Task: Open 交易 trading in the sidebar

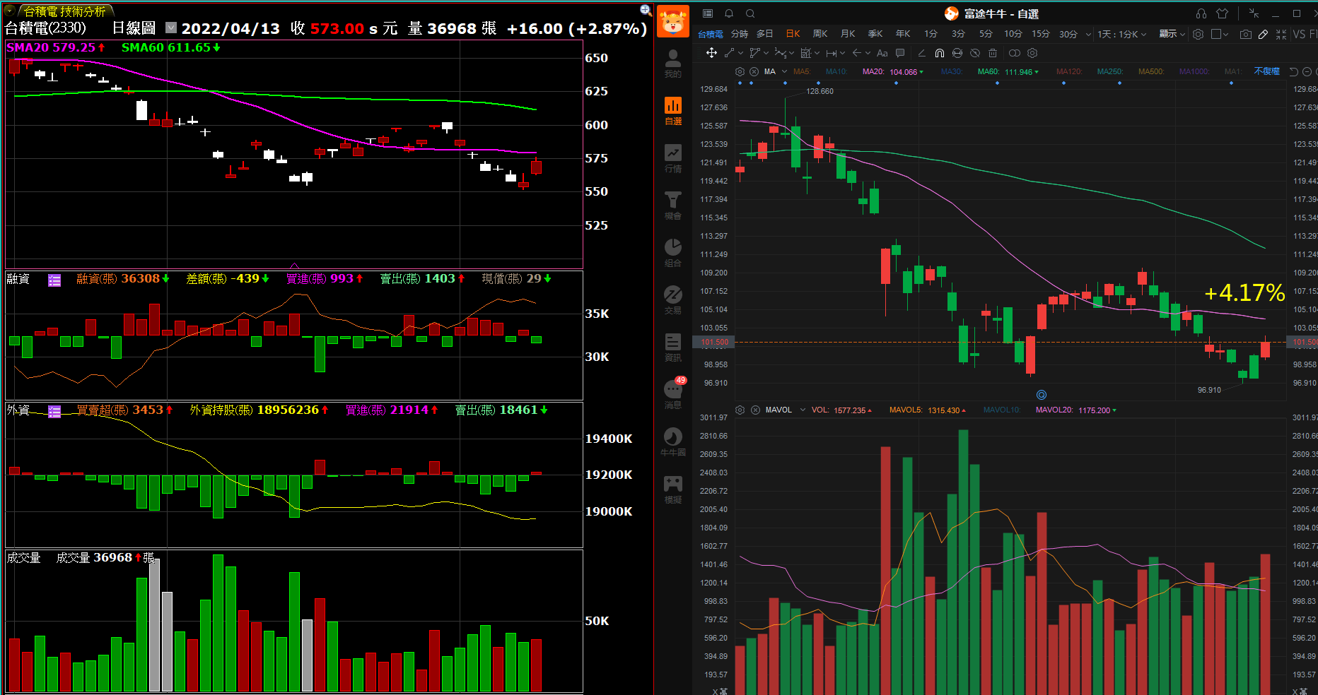Action: point(673,301)
